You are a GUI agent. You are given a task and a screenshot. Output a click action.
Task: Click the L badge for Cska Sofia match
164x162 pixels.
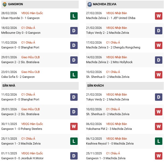tap(74, 75)
